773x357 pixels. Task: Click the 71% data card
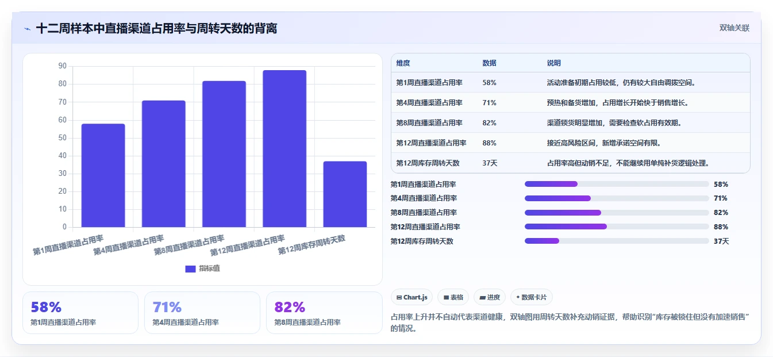(x=202, y=313)
